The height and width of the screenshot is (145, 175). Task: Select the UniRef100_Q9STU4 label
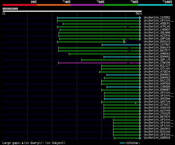click(157, 102)
